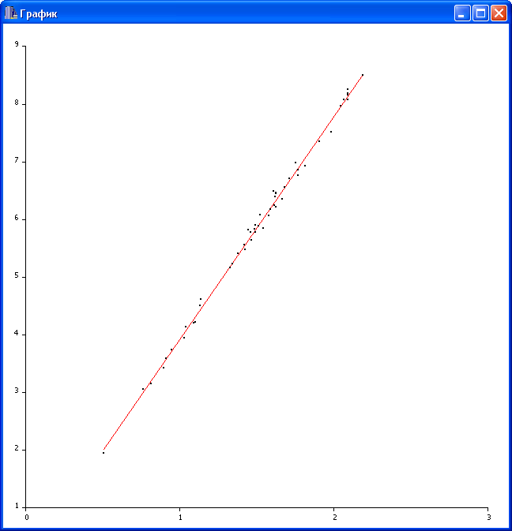The height and width of the screenshot is (531, 512).
Task: Close the График window
Action: (x=499, y=13)
